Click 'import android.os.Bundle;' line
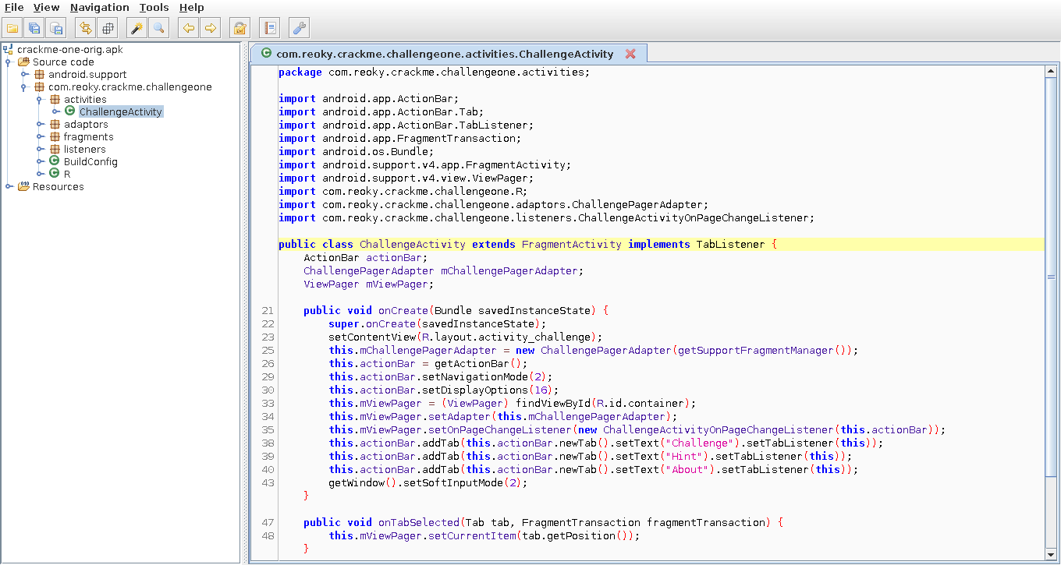 [x=356, y=151]
